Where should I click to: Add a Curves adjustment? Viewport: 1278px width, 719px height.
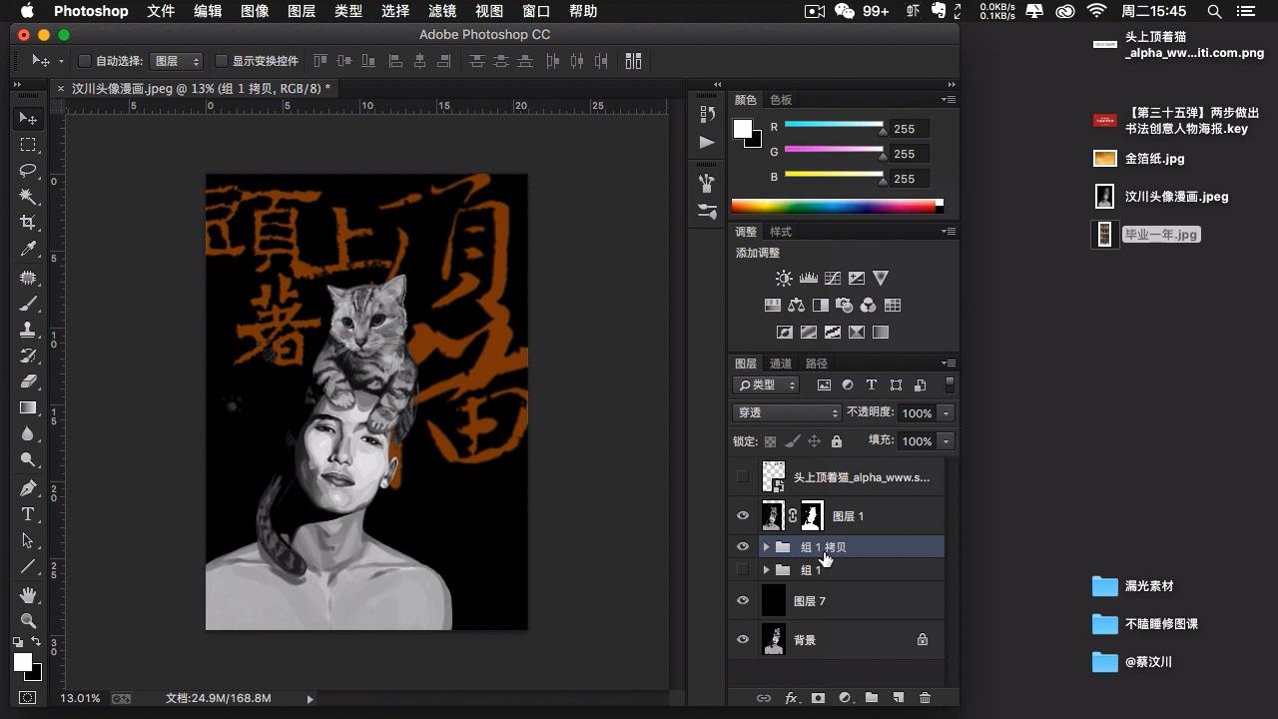pos(832,279)
